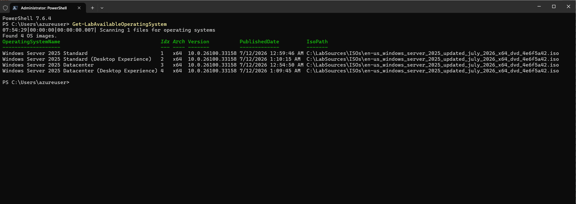Click the PowerShell icon on the tab

(x=15, y=8)
